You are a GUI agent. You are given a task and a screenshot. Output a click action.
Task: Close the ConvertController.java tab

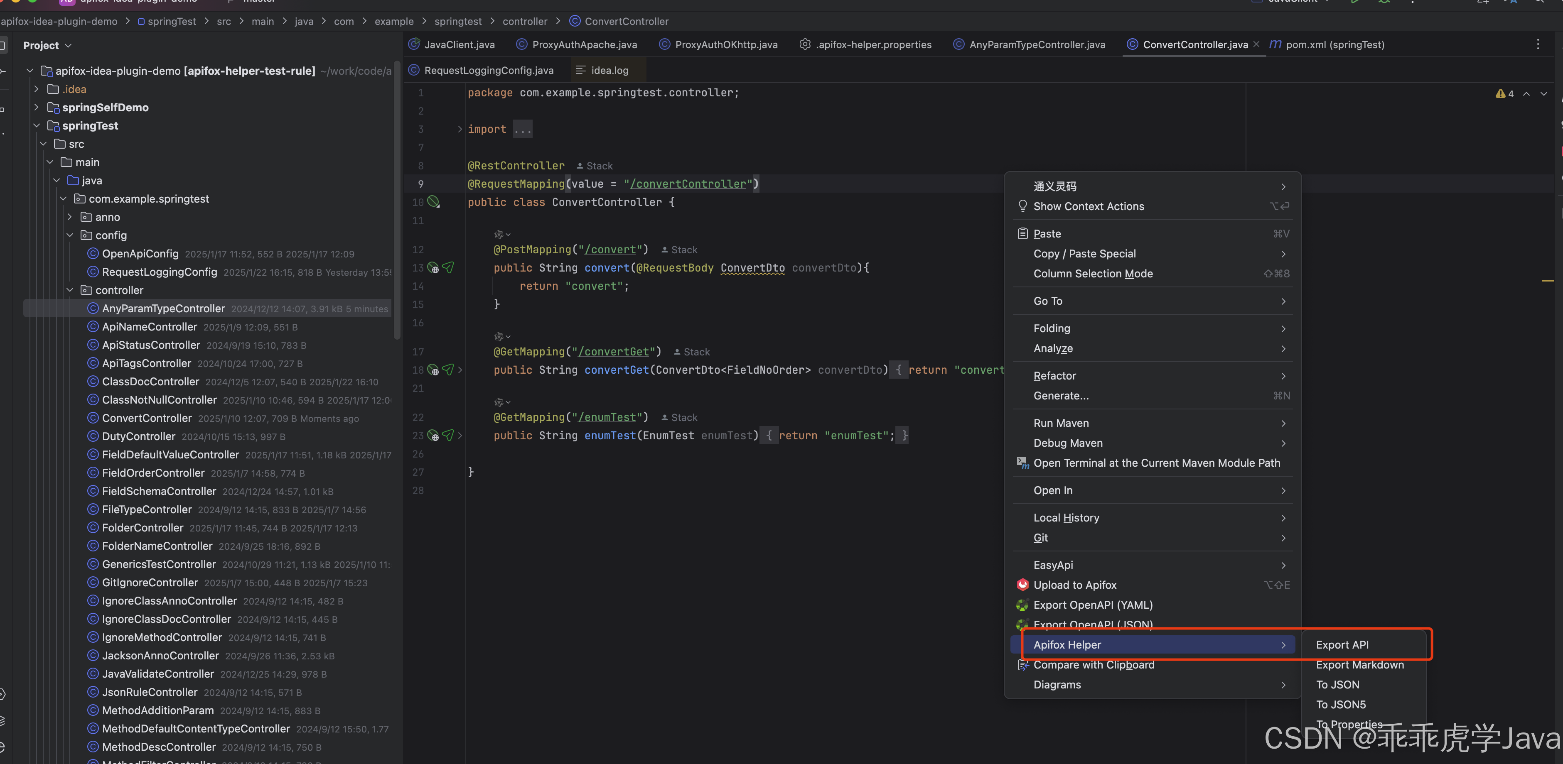click(x=1256, y=44)
